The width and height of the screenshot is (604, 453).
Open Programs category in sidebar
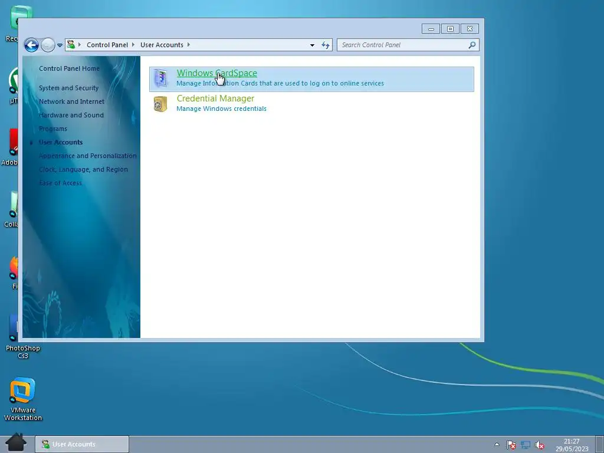[53, 129]
